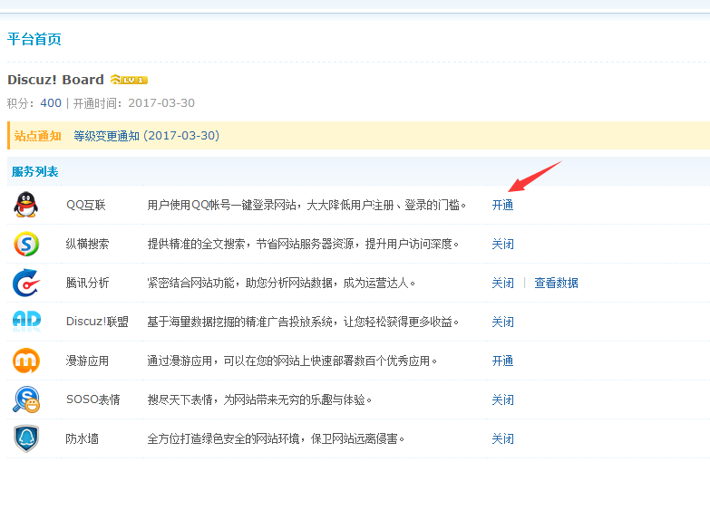
Task: Click 开通 for QQ互联
Action: (502, 206)
